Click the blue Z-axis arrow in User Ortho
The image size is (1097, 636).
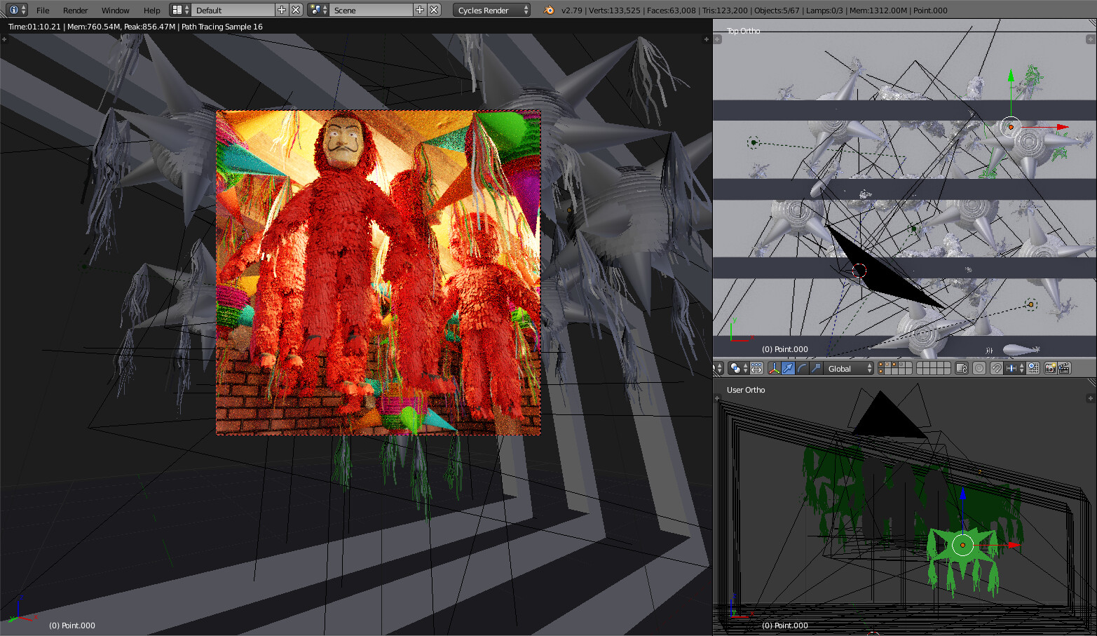[x=962, y=494]
